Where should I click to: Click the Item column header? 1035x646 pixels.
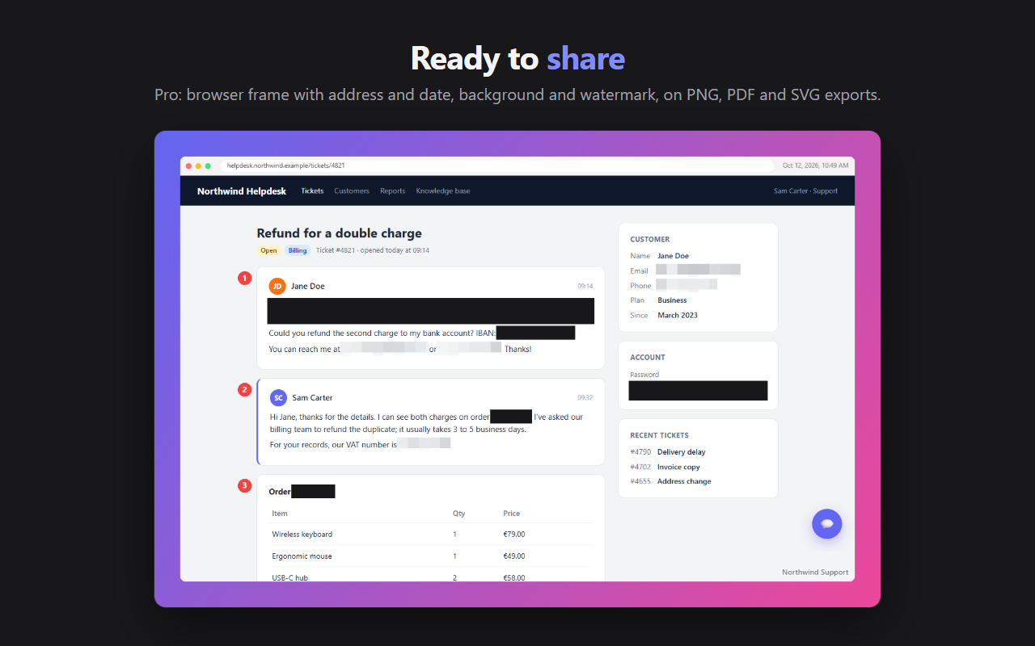(280, 514)
